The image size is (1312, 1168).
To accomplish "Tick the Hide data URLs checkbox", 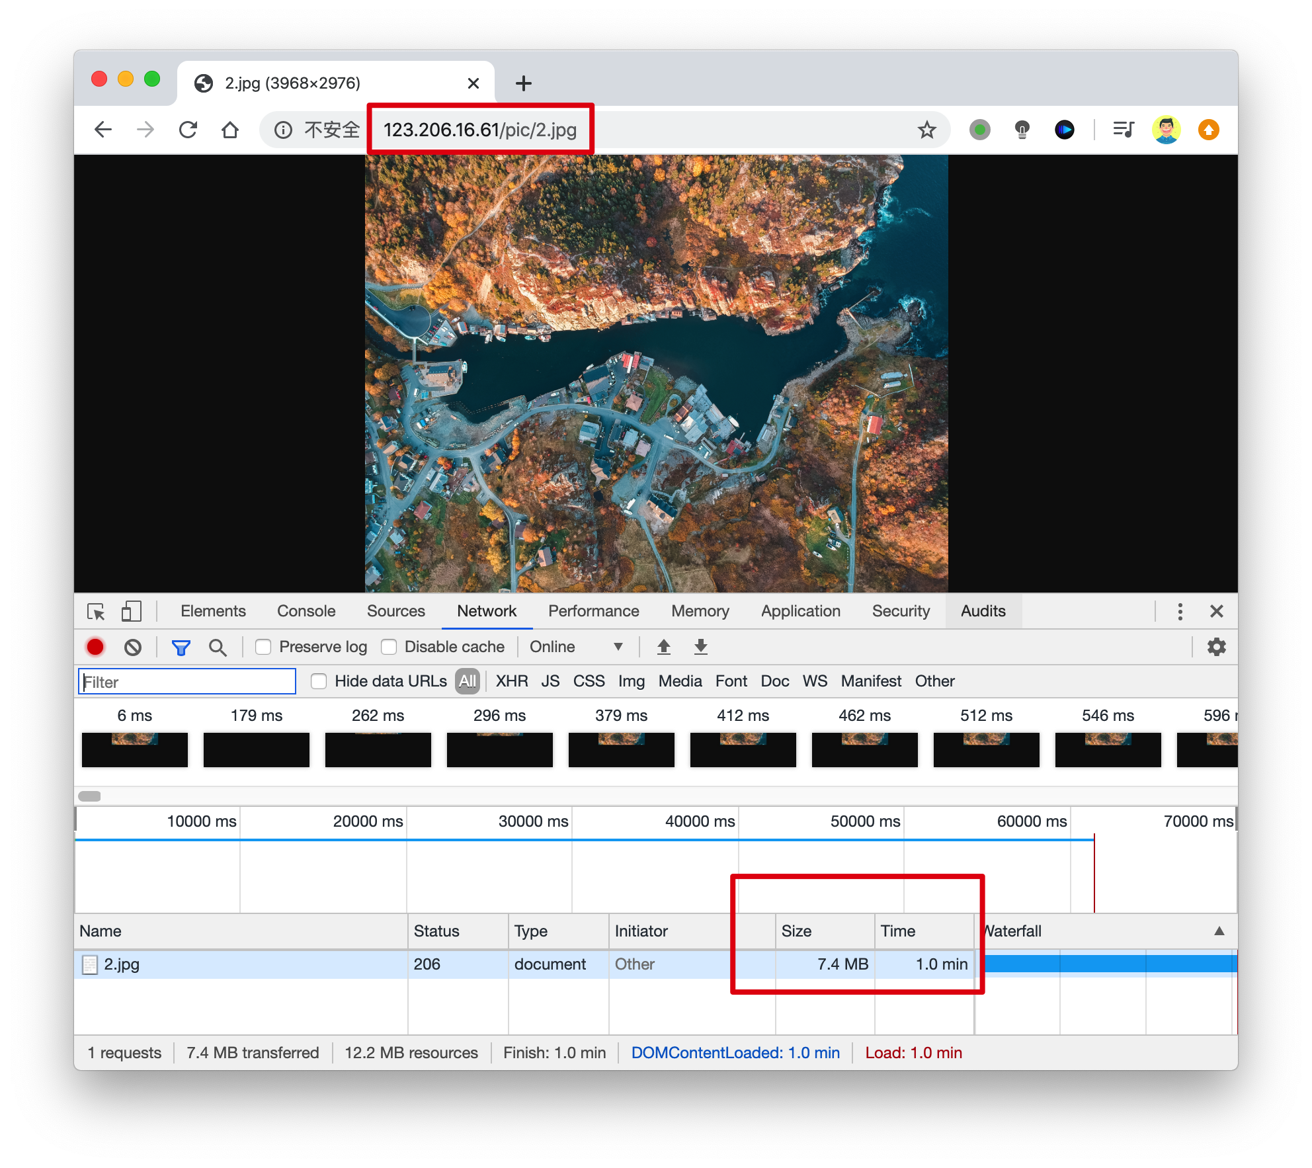I will pos(319,681).
